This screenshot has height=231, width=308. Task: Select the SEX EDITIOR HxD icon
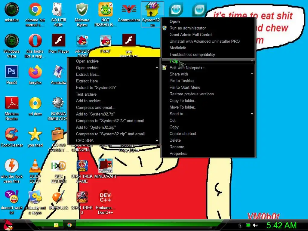[x=58, y=166]
